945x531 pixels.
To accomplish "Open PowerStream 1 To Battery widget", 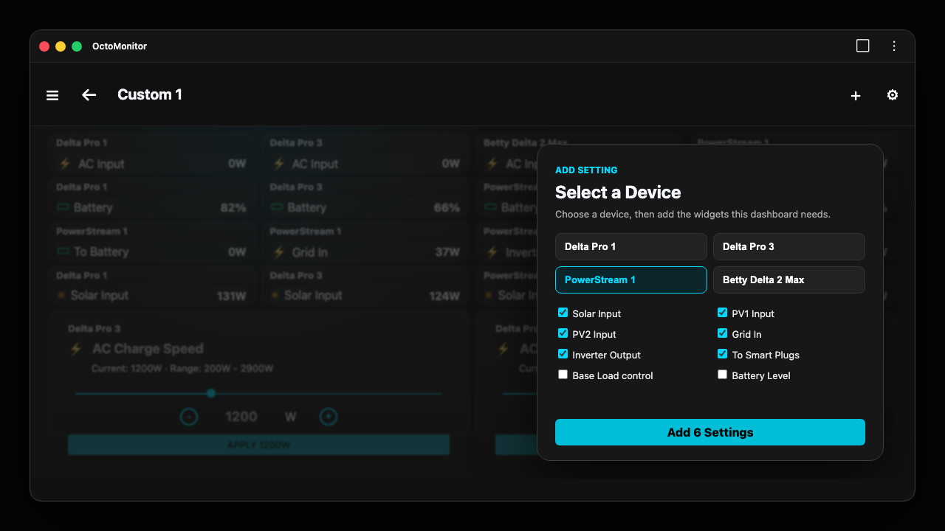I will pos(152,243).
